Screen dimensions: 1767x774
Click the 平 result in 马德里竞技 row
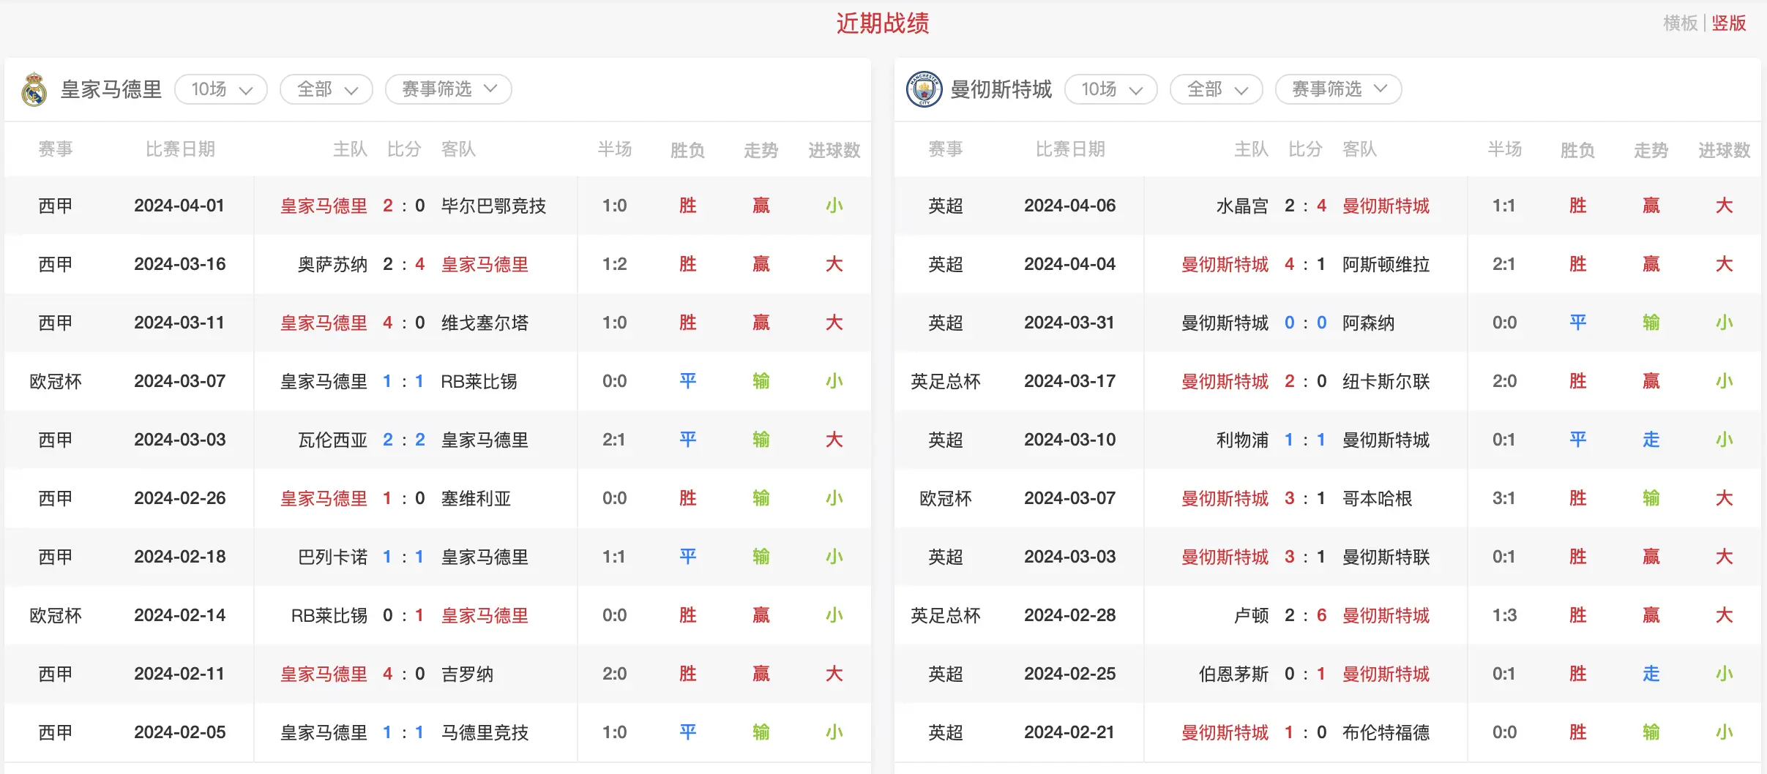pyautogui.click(x=687, y=732)
